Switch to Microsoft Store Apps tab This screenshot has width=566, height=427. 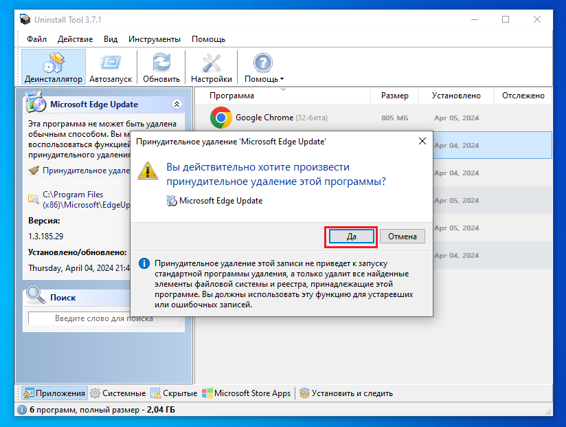[x=247, y=393]
